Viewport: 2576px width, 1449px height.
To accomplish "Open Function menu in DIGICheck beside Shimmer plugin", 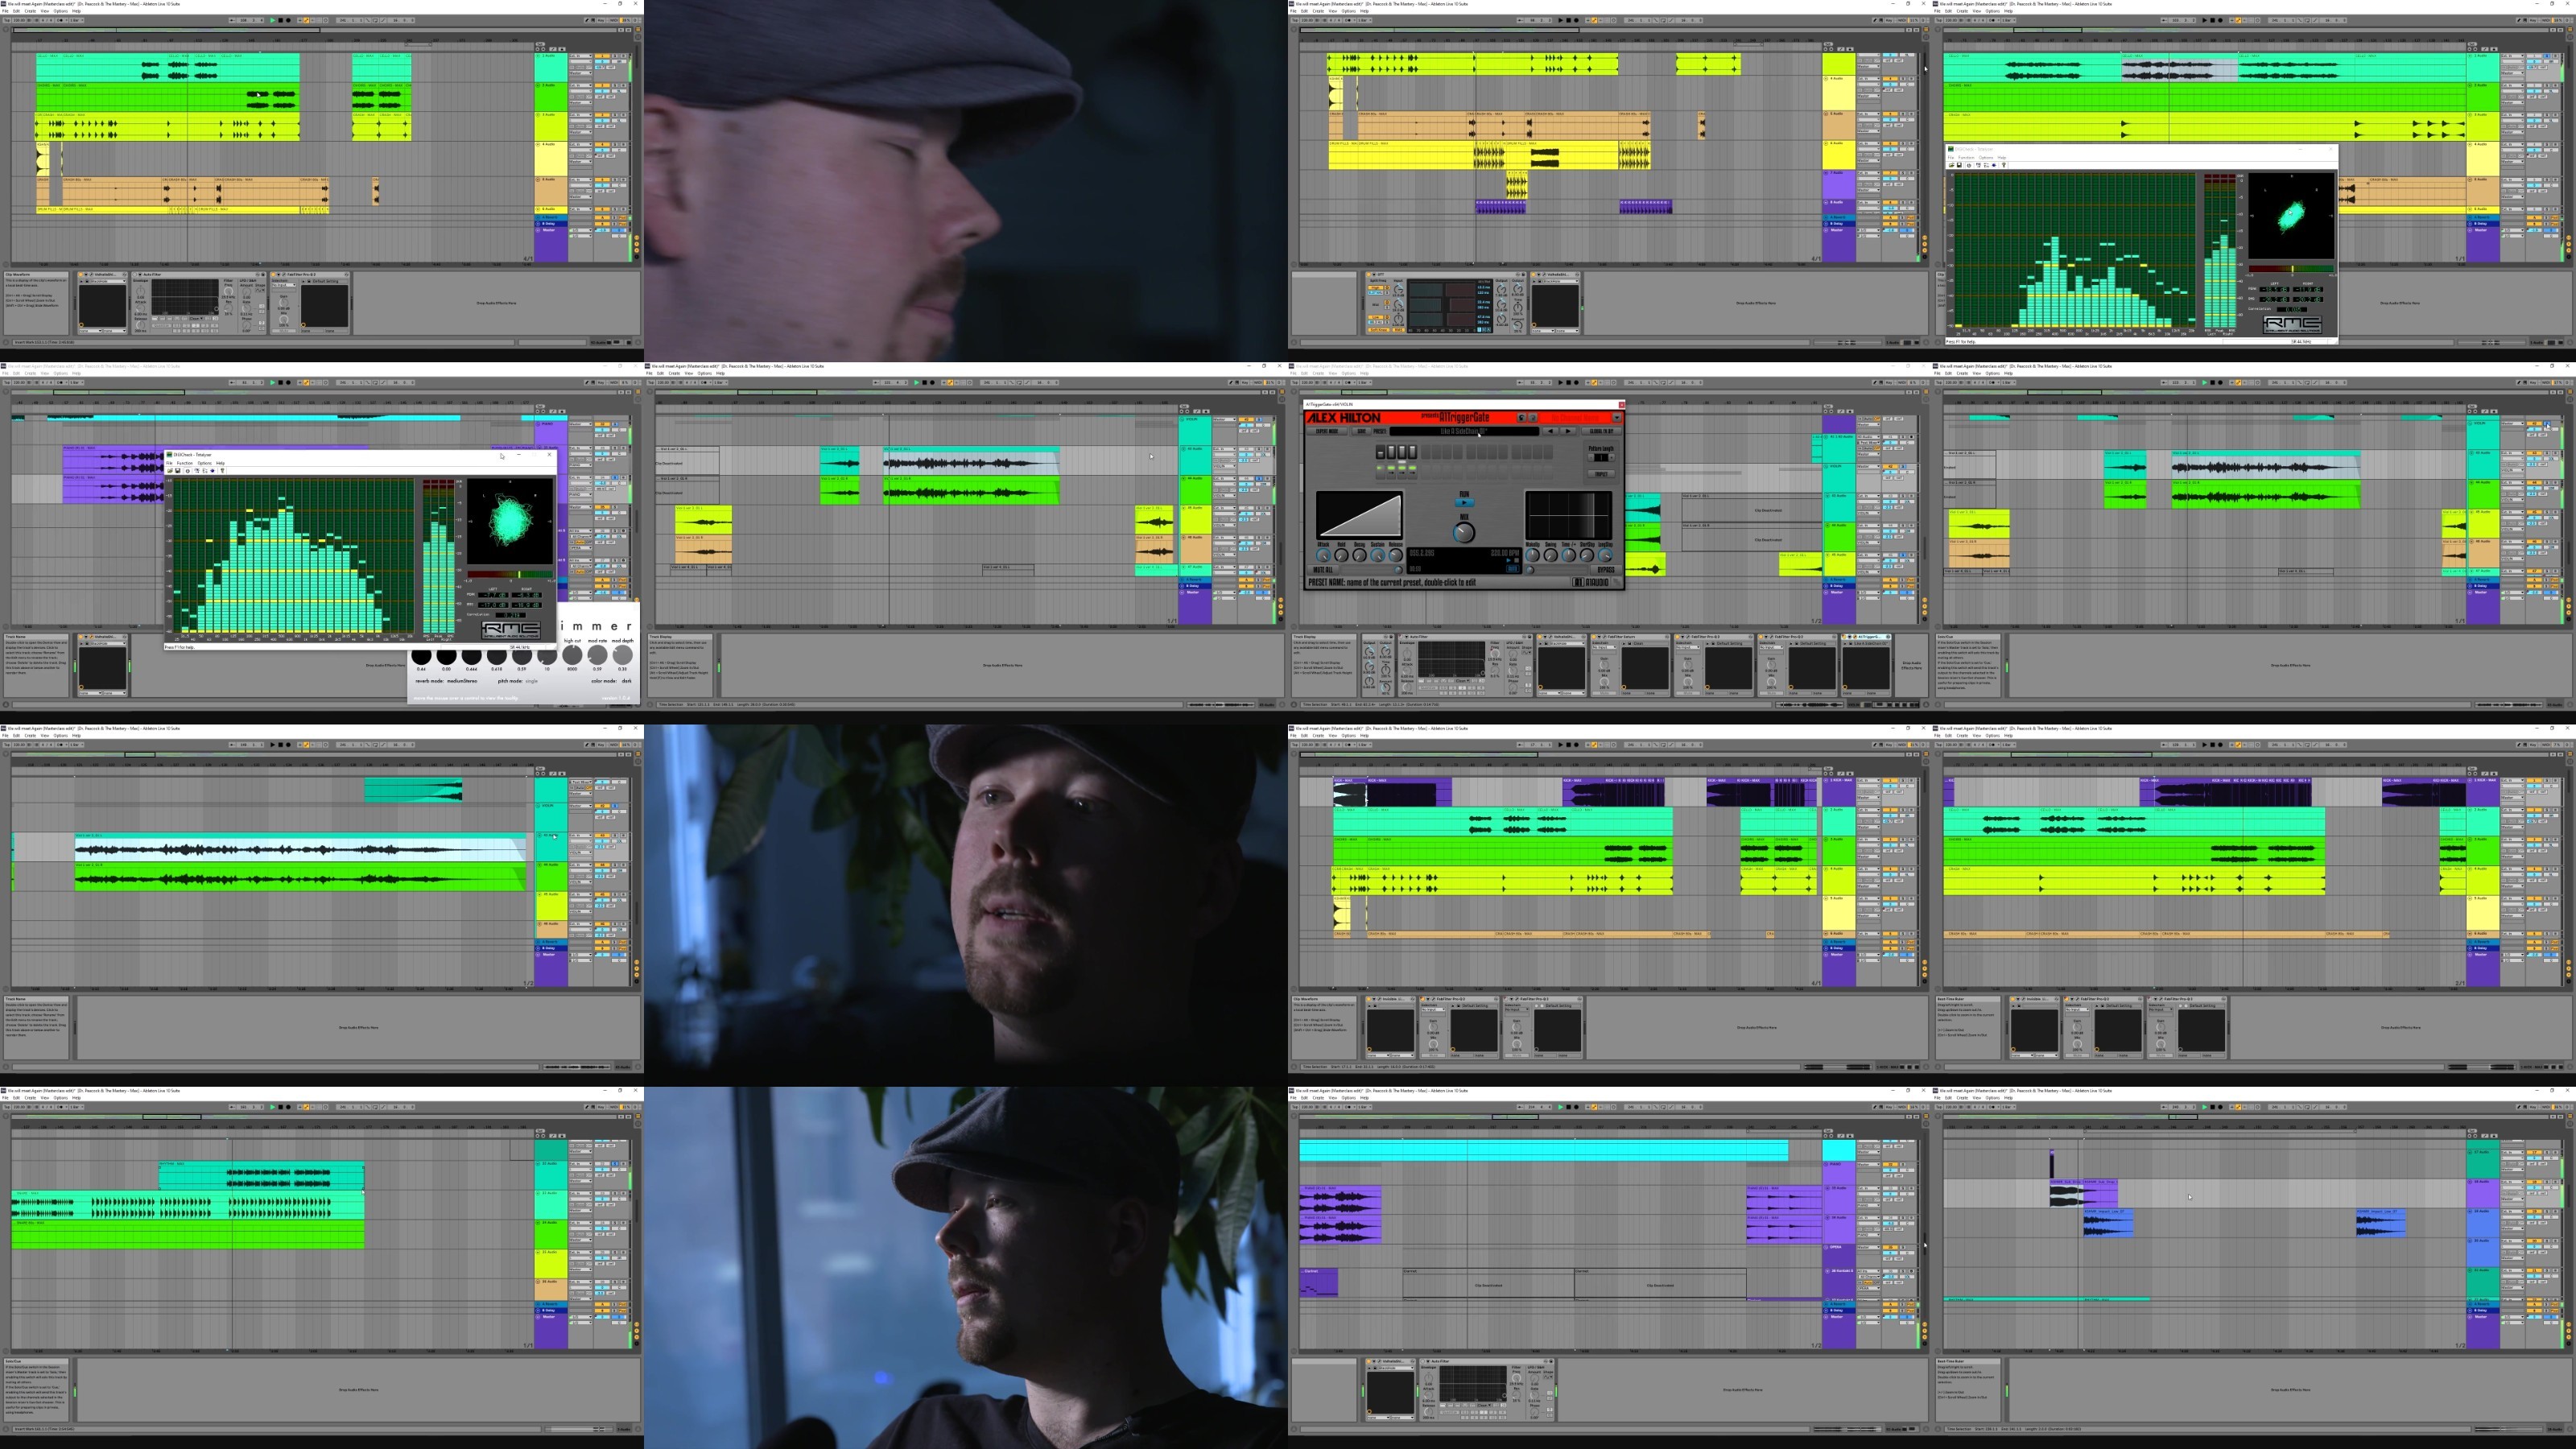I will [184, 463].
